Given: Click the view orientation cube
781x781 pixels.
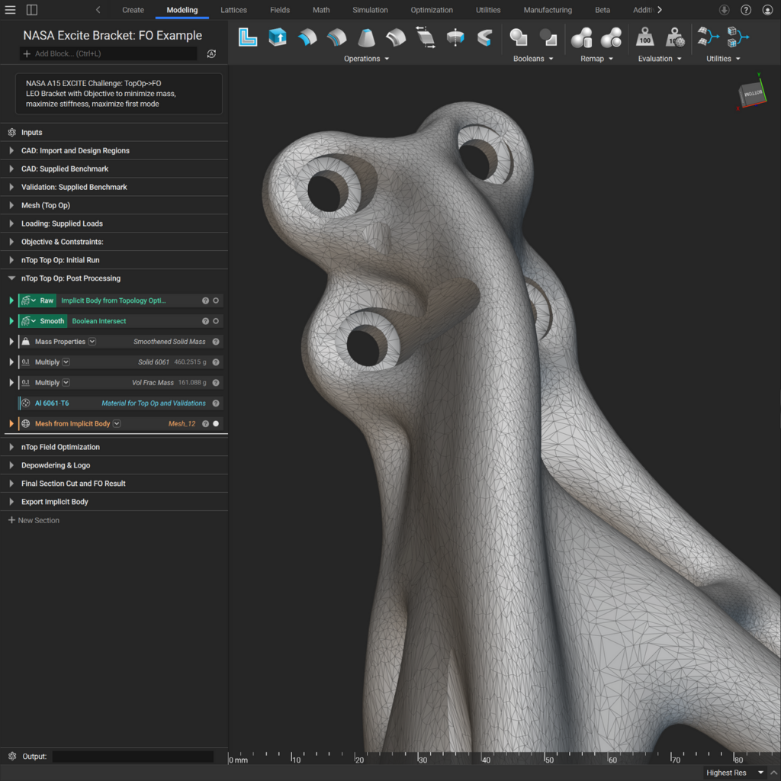Looking at the screenshot, I should pos(751,93).
